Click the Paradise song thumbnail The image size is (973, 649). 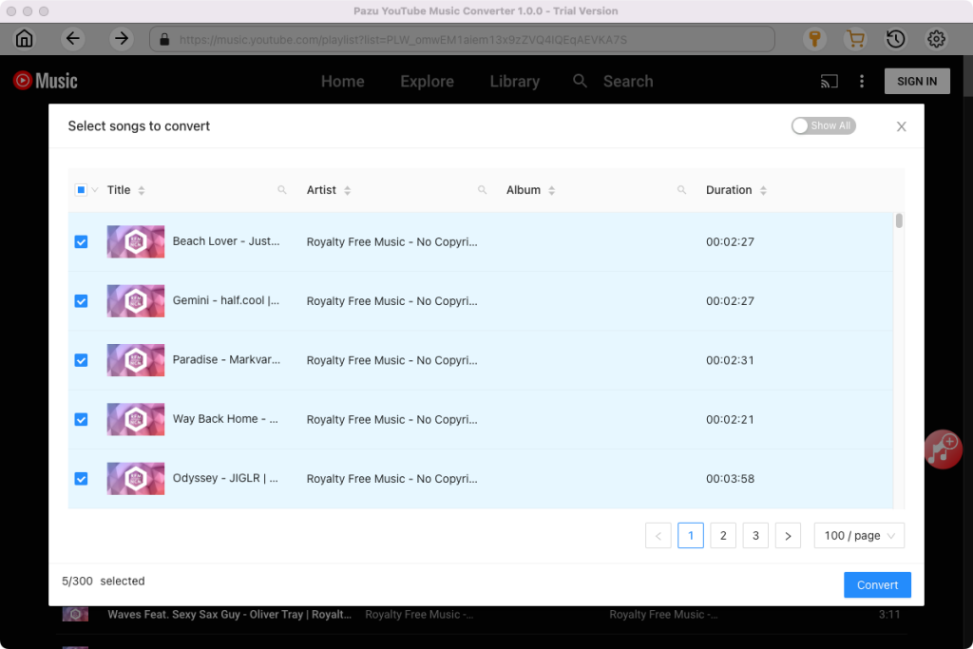tap(136, 360)
